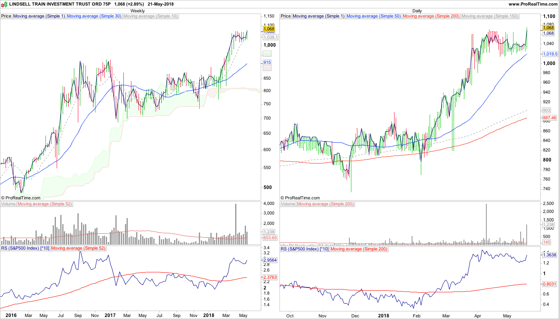
Task: Click the 2.9564 RS value tag
Action: [270, 260]
